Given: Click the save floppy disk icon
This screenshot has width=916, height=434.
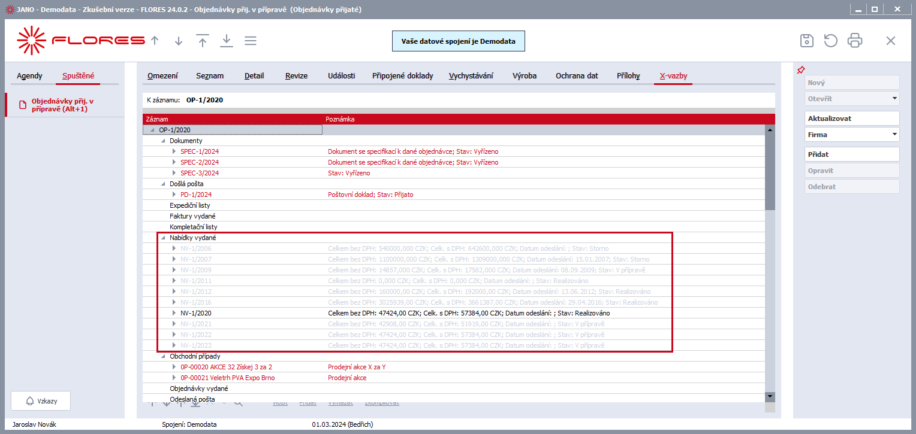Looking at the screenshot, I should click(x=807, y=41).
